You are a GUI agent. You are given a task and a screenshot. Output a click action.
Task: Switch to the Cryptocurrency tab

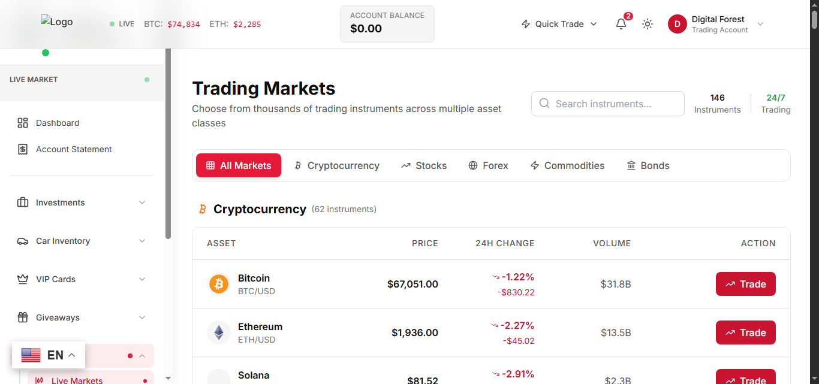coord(336,165)
